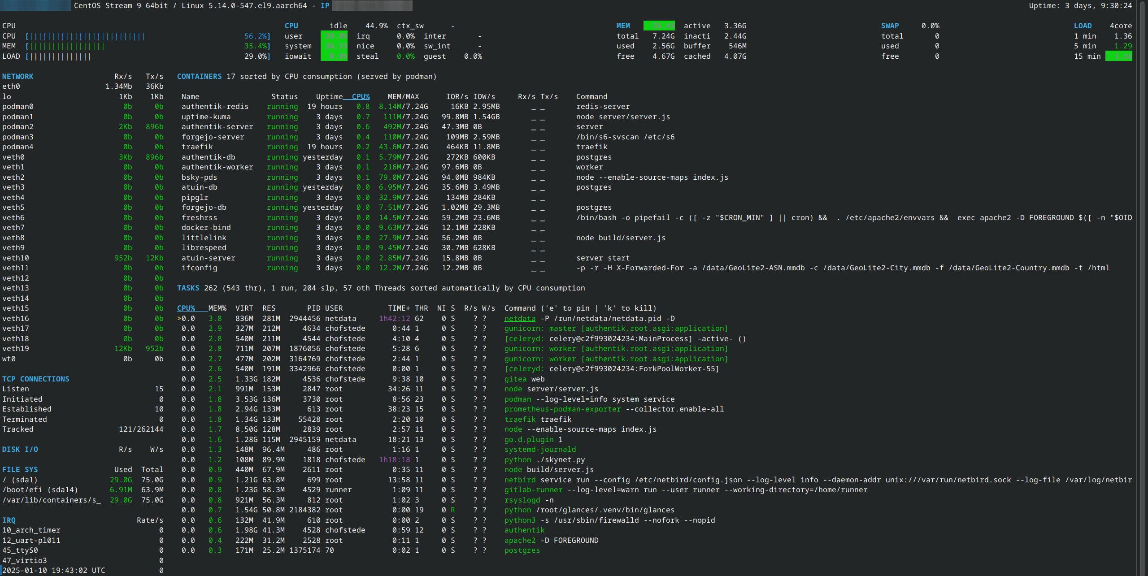The height and width of the screenshot is (576, 1148).
Task: Click the NETWORK section header
Action: (17, 76)
